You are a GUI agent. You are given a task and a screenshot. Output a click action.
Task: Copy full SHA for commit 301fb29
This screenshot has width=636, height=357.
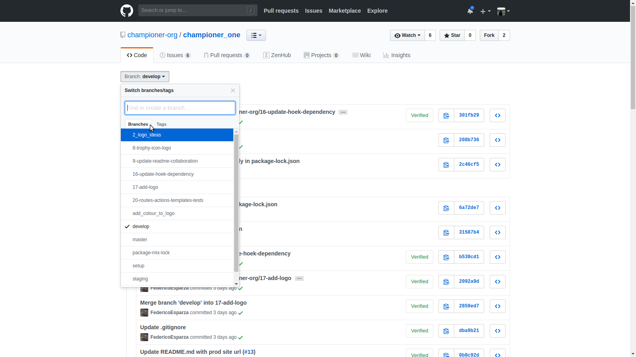coord(446,115)
